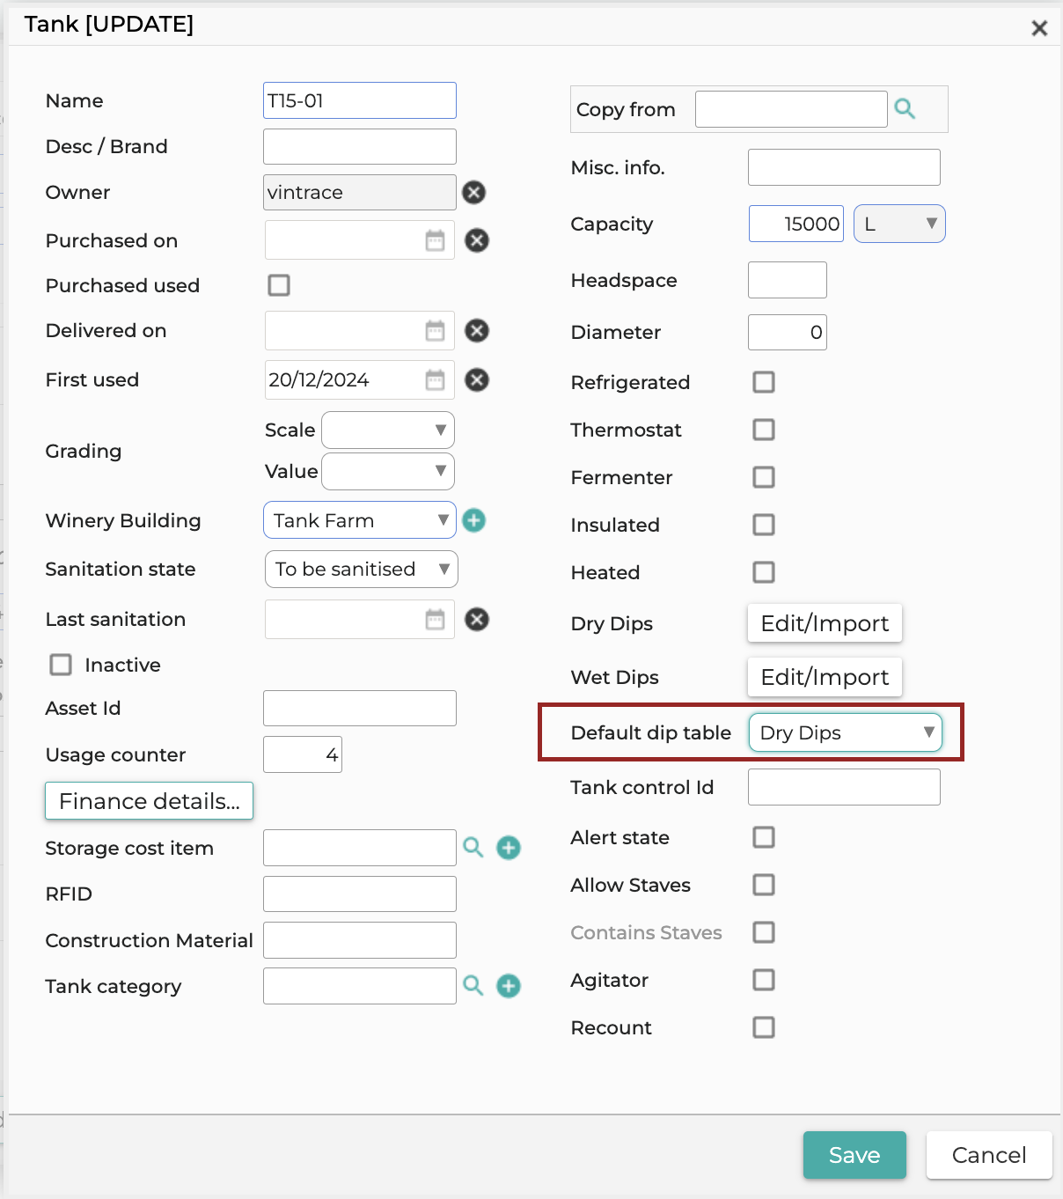Clear the First used date
1063x1199 pixels.
477,379
